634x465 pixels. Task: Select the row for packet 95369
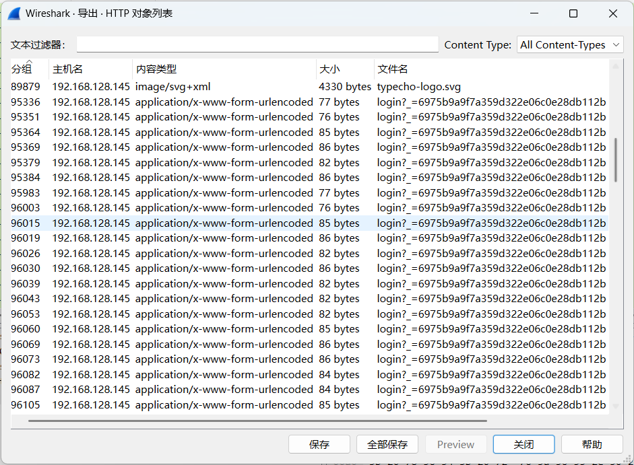[309, 147]
